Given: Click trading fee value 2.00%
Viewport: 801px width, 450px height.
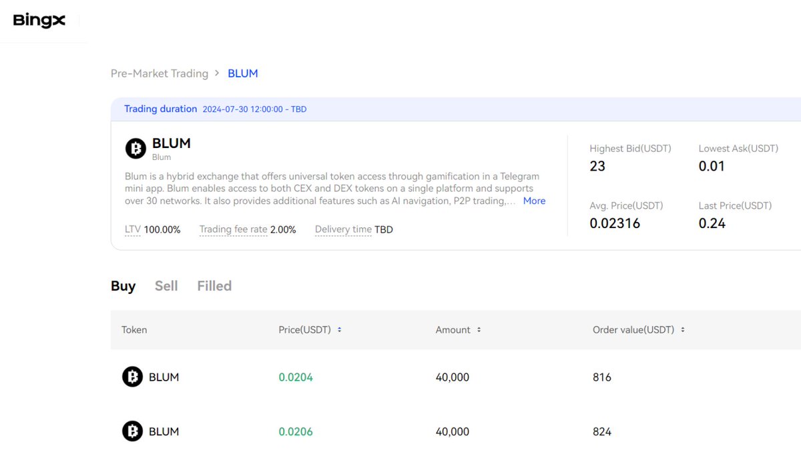Looking at the screenshot, I should tap(283, 229).
